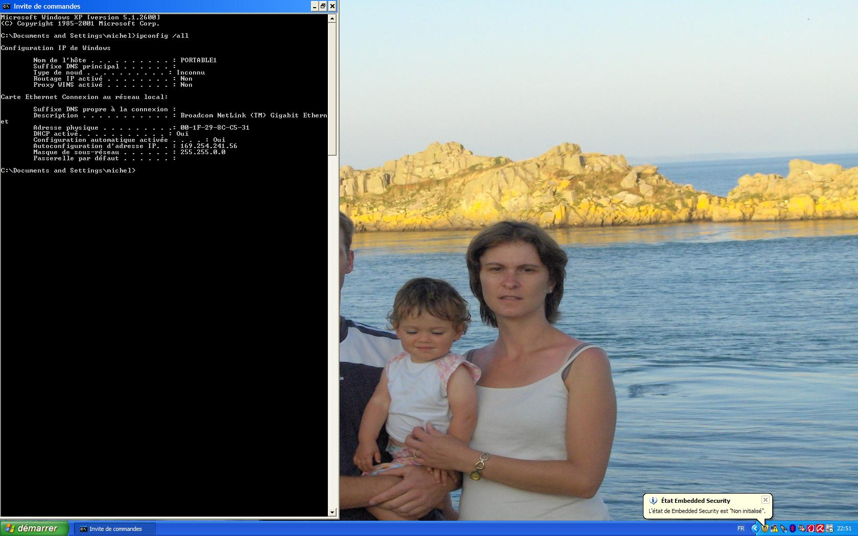Open the démarrer start menu
The width and height of the screenshot is (858, 536).
pyautogui.click(x=34, y=529)
